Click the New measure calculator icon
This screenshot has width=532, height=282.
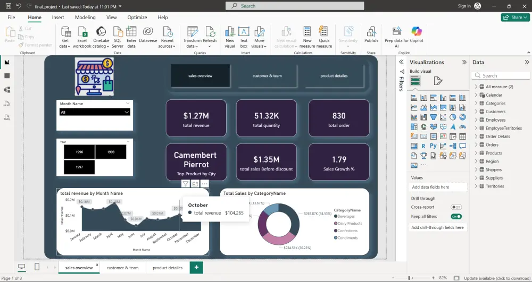pos(307,37)
